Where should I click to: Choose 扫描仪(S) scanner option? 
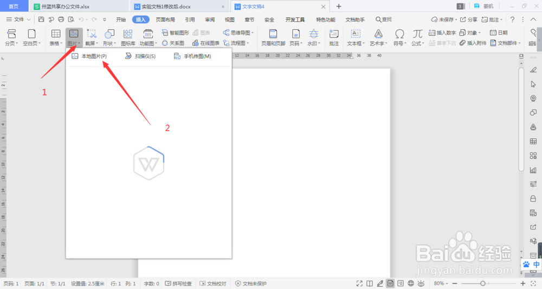(140, 56)
